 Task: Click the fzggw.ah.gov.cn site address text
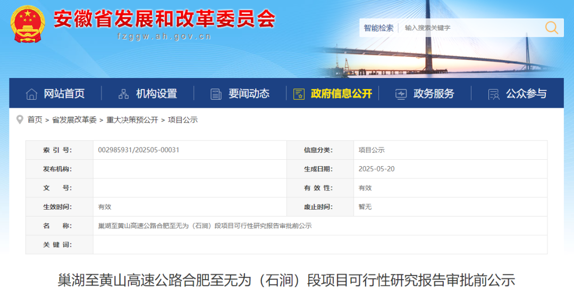pos(164,36)
